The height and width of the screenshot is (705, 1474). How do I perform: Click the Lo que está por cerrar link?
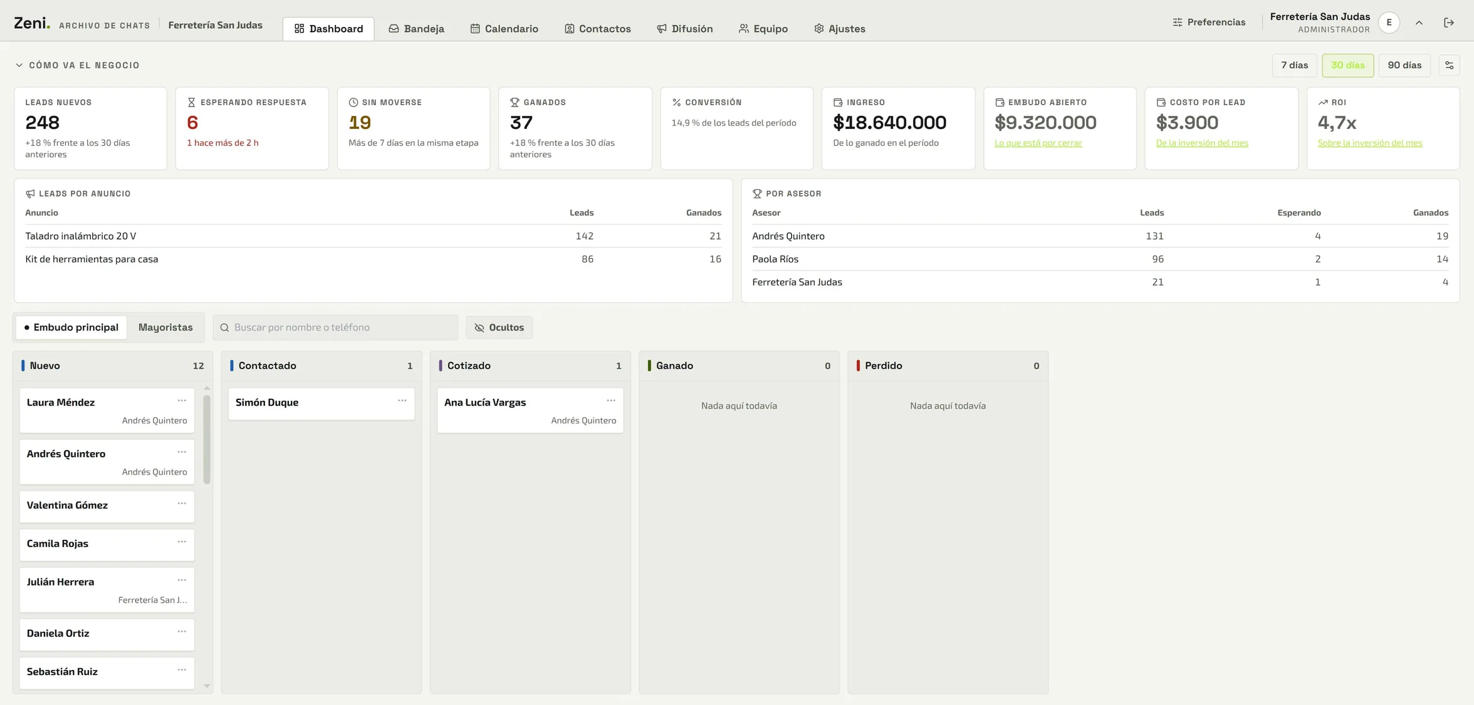click(x=1038, y=143)
